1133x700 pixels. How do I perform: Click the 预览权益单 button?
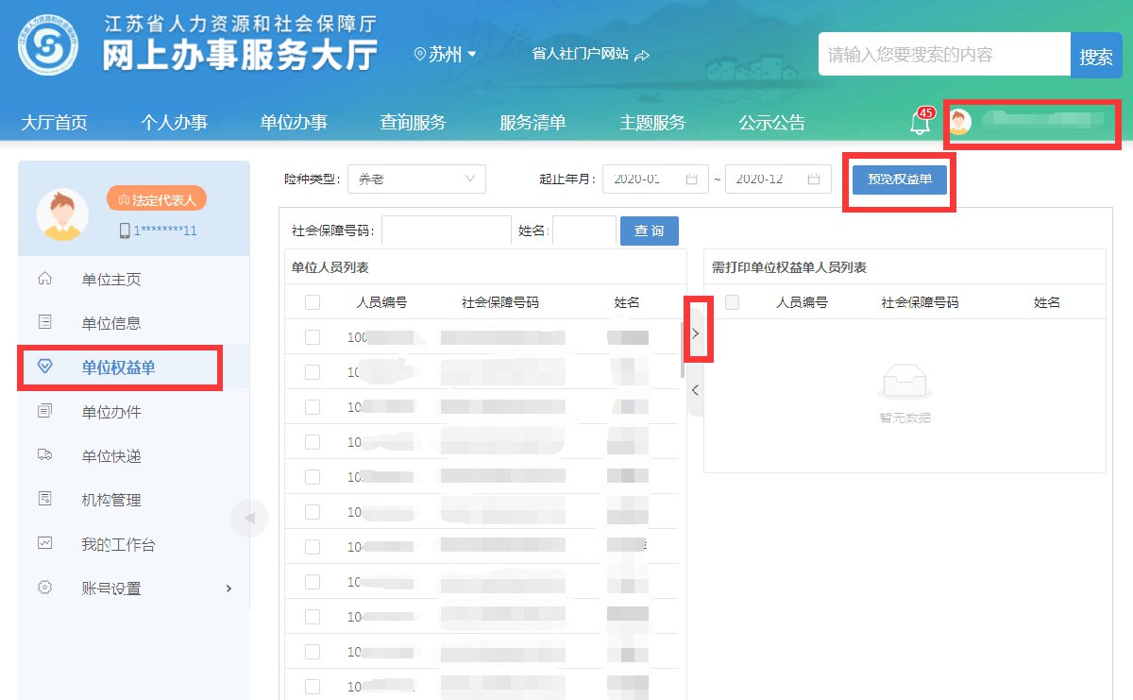(x=899, y=179)
